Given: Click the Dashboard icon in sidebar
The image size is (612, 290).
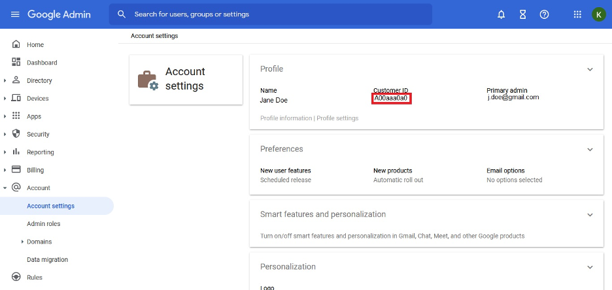Looking at the screenshot, I should pos(16,62).
